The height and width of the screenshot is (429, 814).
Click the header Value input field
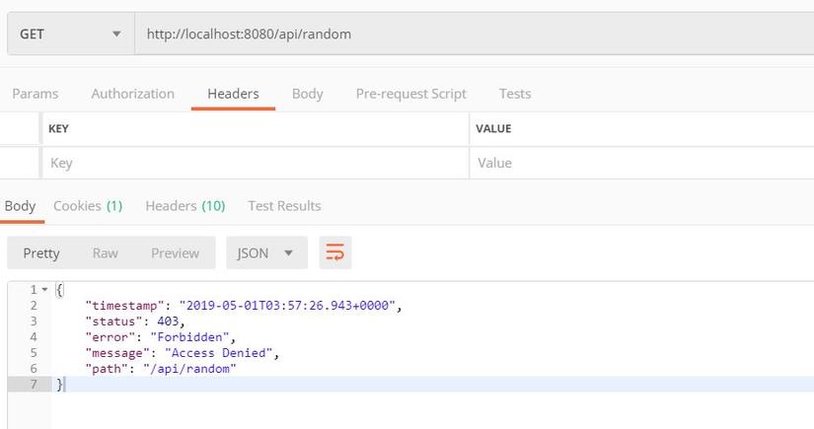pyautogui.click(x=641, y=163)
